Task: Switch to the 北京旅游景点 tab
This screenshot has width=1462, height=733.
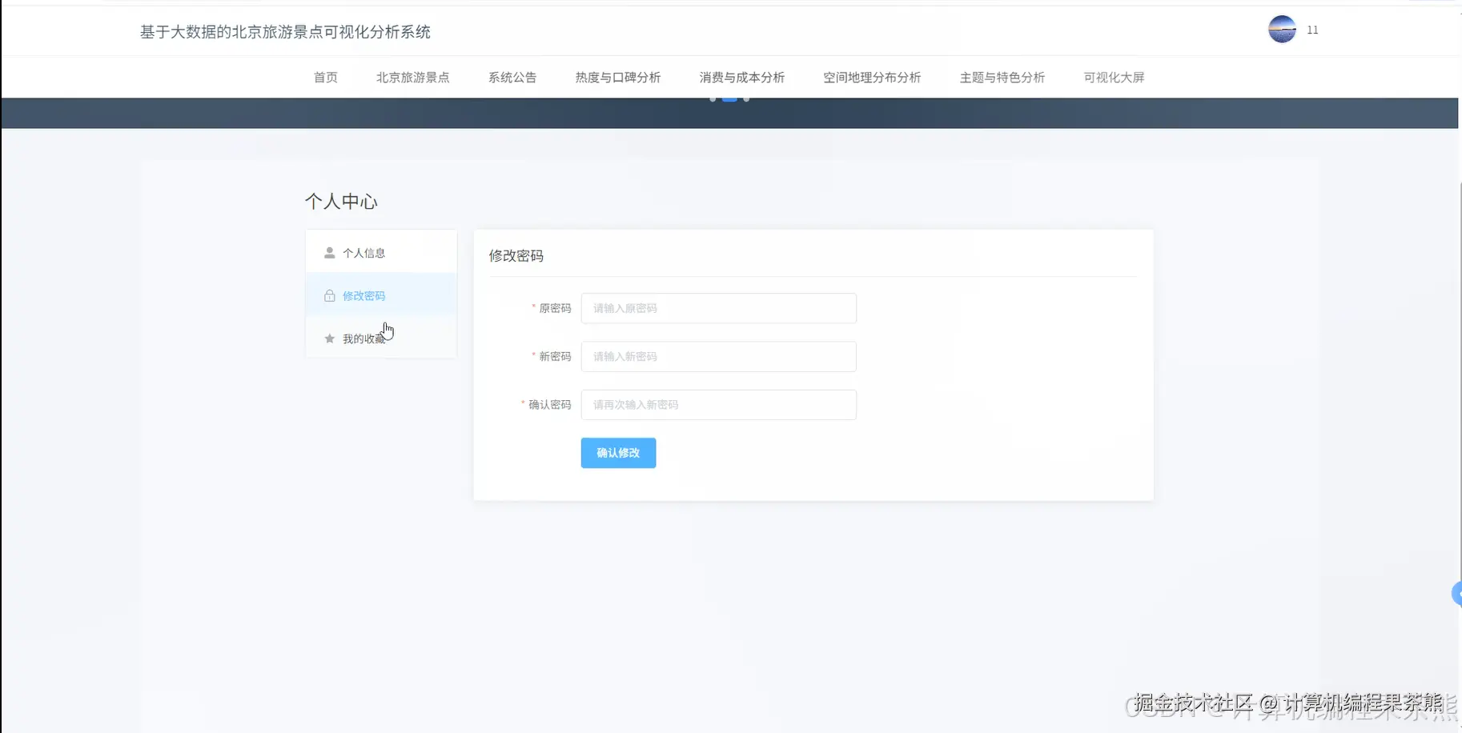Action: pos(412,77)
